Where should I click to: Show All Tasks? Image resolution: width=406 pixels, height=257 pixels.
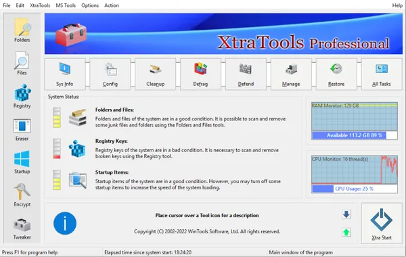click(x=382, y=74)
